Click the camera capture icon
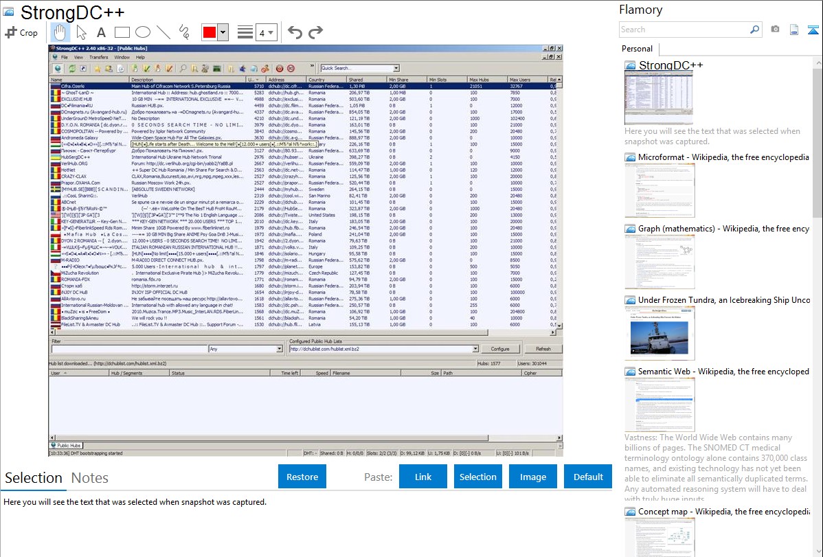Image resolution: width=823 pixels, height=557 pixels. click(775, 30)
